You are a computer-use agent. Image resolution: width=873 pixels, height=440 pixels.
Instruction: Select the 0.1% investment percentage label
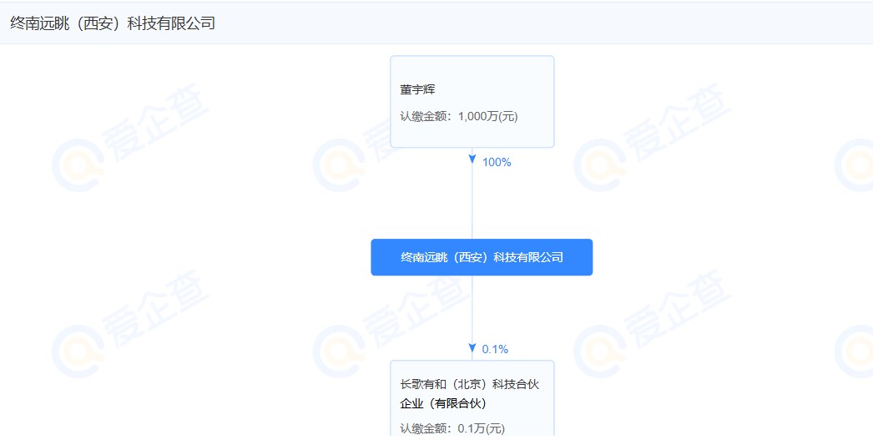pos(495,349)
